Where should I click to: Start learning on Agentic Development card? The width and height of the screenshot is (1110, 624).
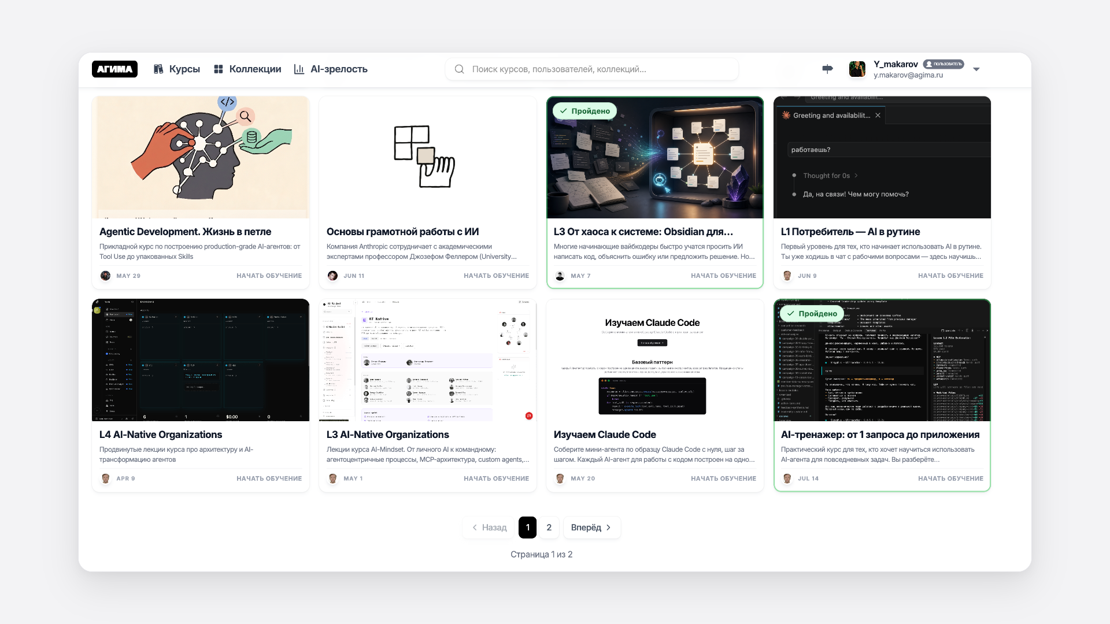tap(269, 276)
